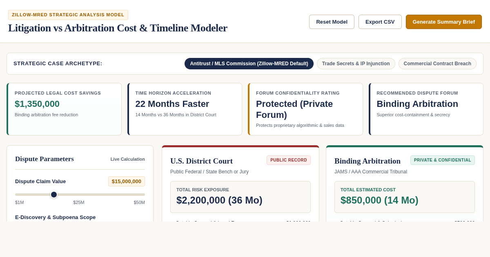The image size is (490, 257).
Task: Click the Binding Arbitration panel heading
Action: (x=367, y=161)
